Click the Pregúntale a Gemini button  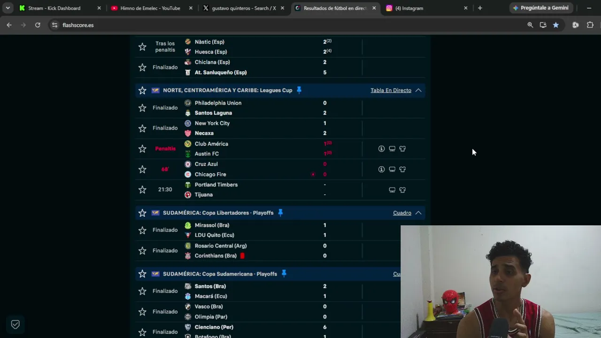pyautogui.click(x=540, y=8)
